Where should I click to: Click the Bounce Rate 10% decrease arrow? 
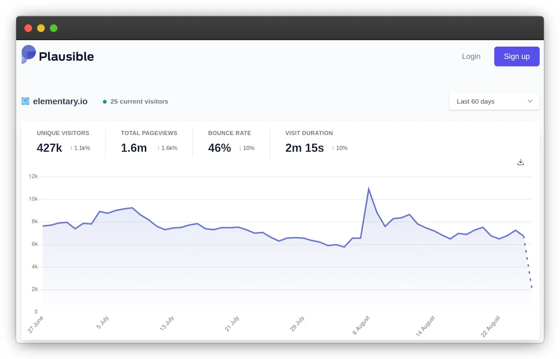239,148
